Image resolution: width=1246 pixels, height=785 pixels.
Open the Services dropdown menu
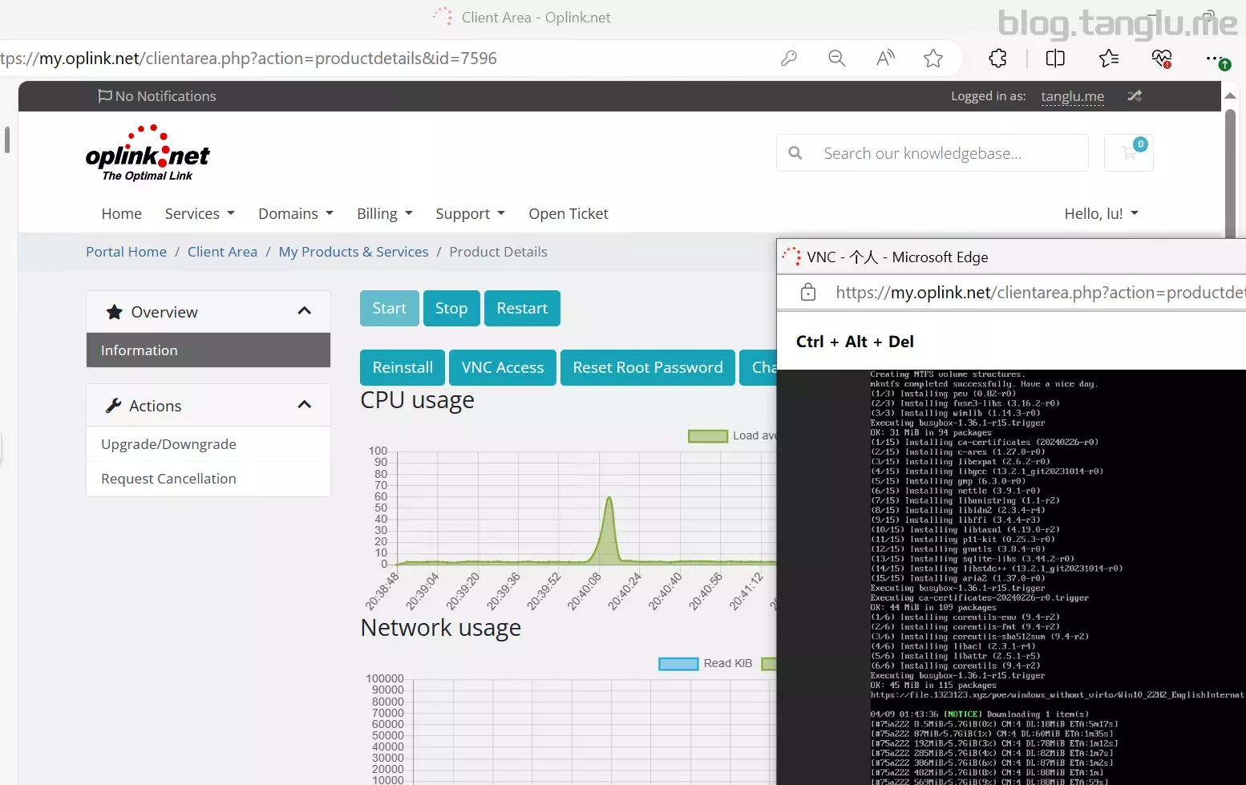point(200,213)
